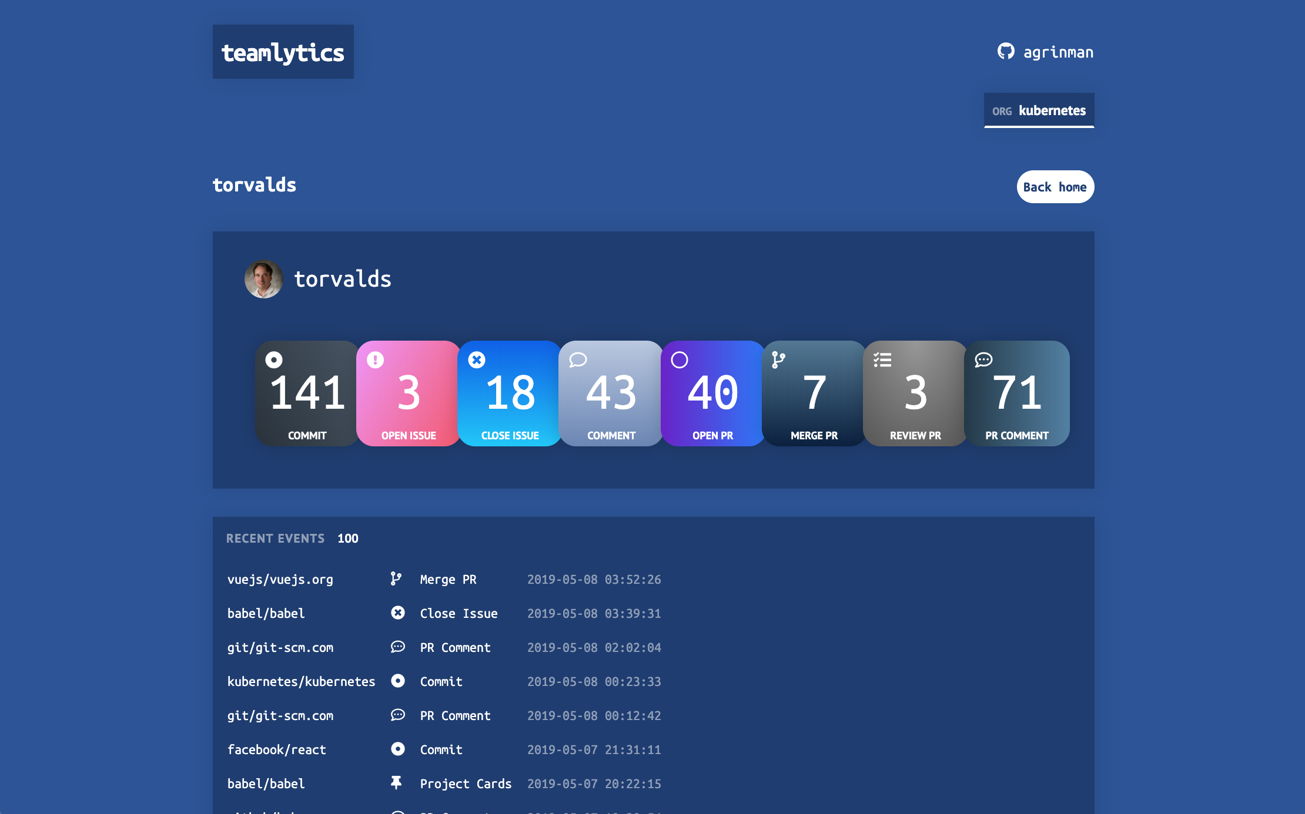The image size is (1305, 814).
Task: Click the facebook/react repository entry
Action: tap(276, 749)
